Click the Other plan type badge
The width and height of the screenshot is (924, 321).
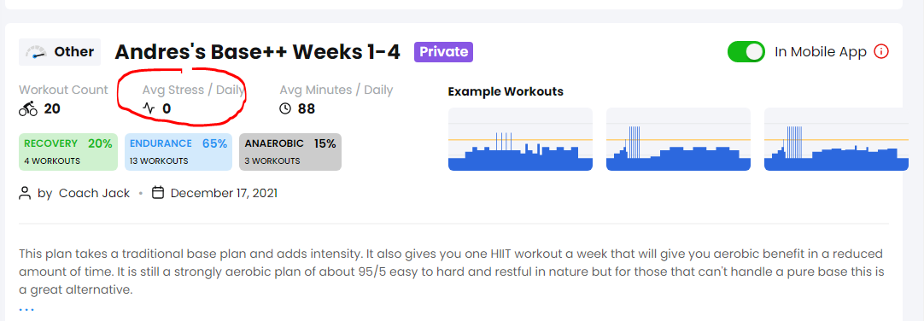click(60, 52)
